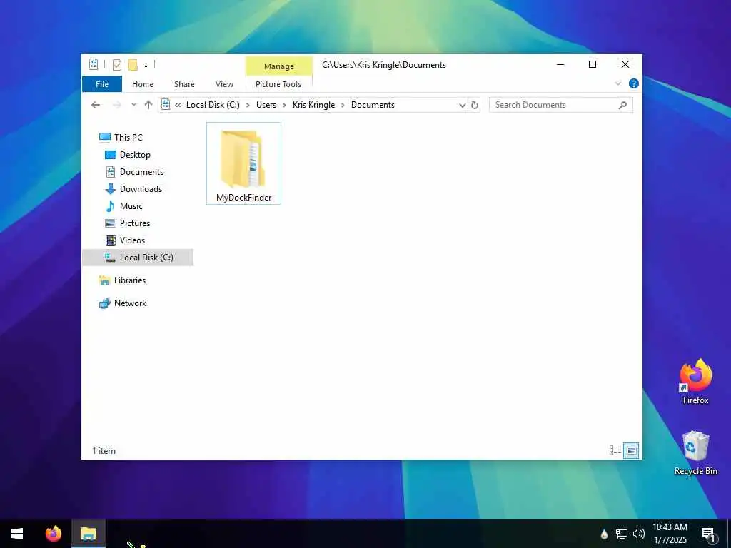731x548 pixels.
Task: Minimize the File Explorer window
Action: (560, 64)
